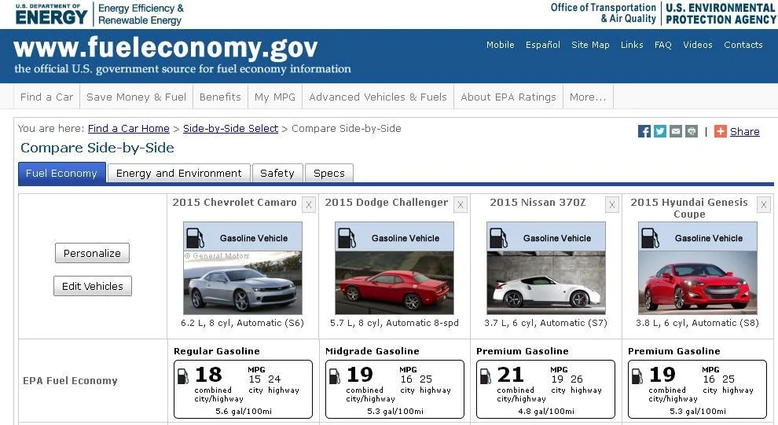Click '3.7 L, 6 cyl, Automatic (S7)' text
778x425 pixels.
click(546, 323)
